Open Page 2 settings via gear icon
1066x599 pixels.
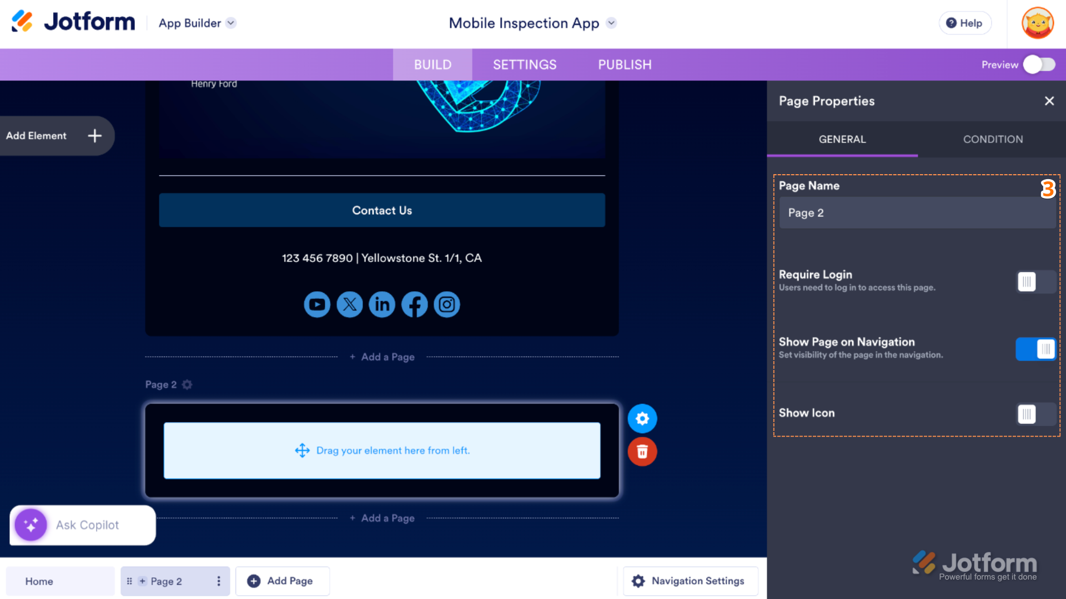[187, 384]
